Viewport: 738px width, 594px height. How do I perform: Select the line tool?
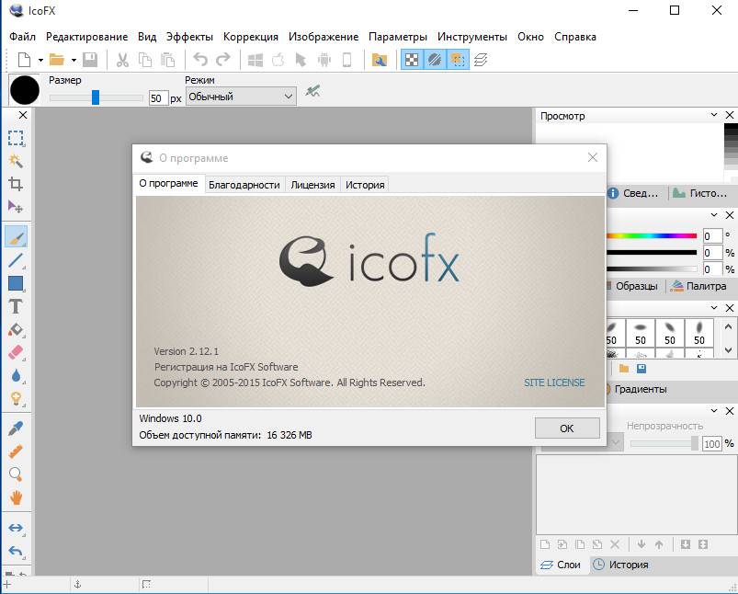tap(16, 260)
